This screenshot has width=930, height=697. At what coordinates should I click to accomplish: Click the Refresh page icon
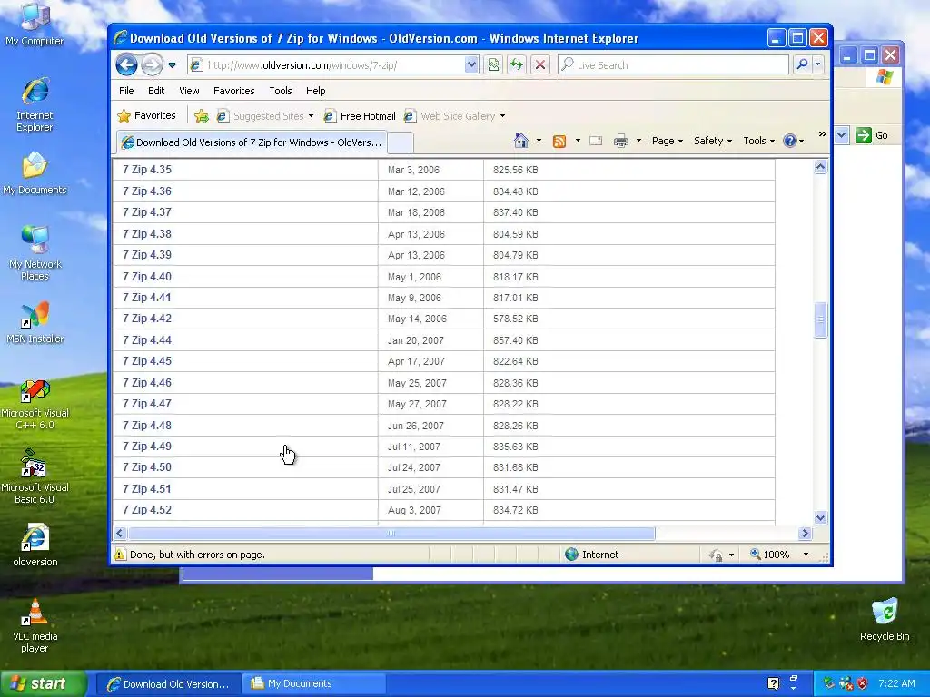click(517, 65)
